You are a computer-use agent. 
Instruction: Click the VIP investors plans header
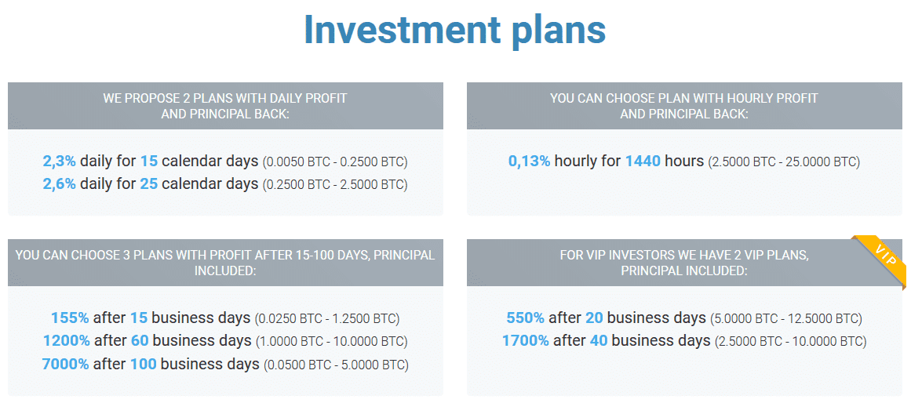(x=684, y=263)
